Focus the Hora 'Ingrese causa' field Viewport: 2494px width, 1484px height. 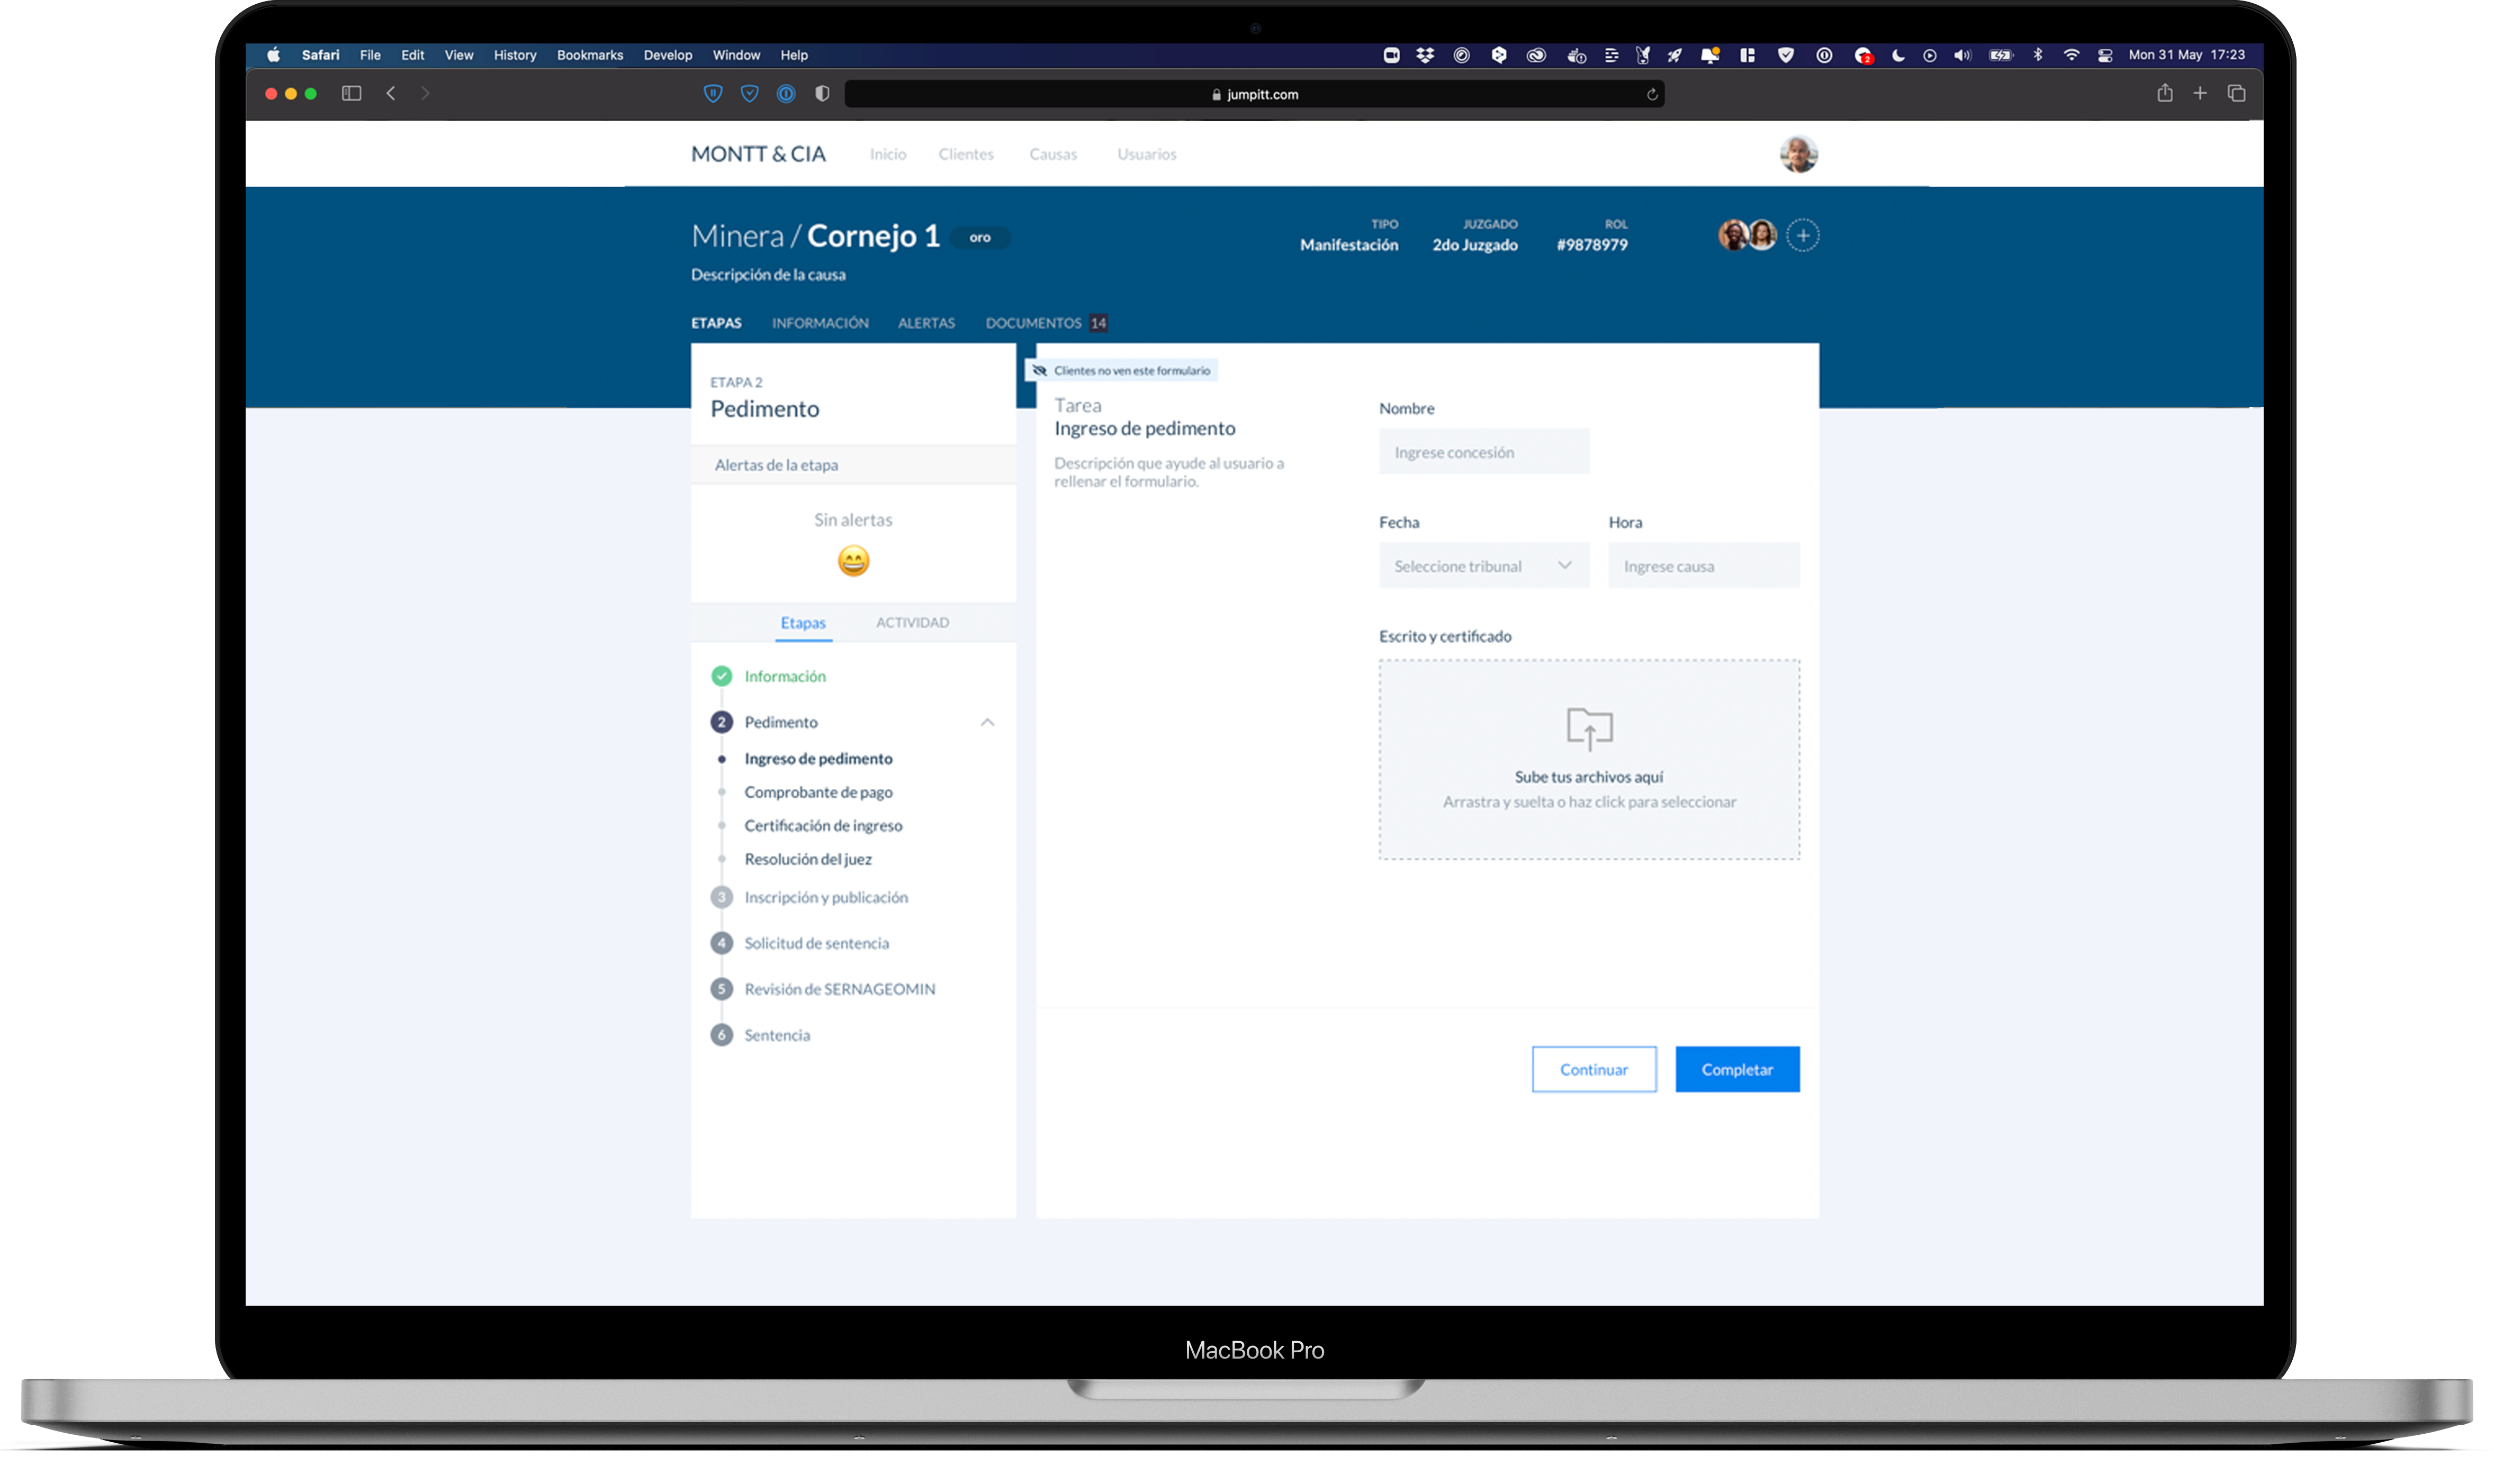[x=1703, y=566]
